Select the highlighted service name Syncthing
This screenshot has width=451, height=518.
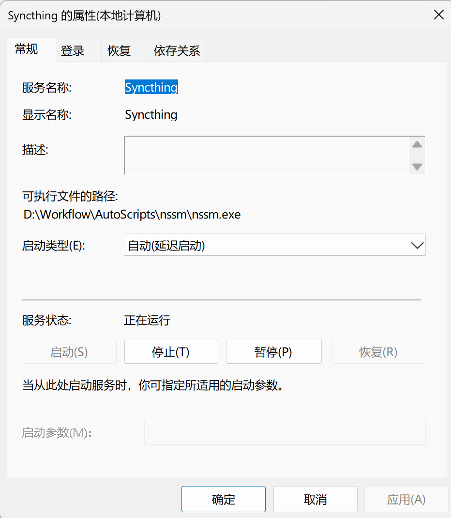(151, 87)
